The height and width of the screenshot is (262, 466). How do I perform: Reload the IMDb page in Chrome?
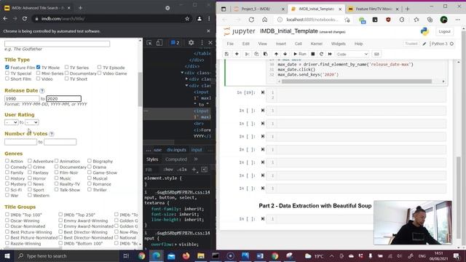25,19
